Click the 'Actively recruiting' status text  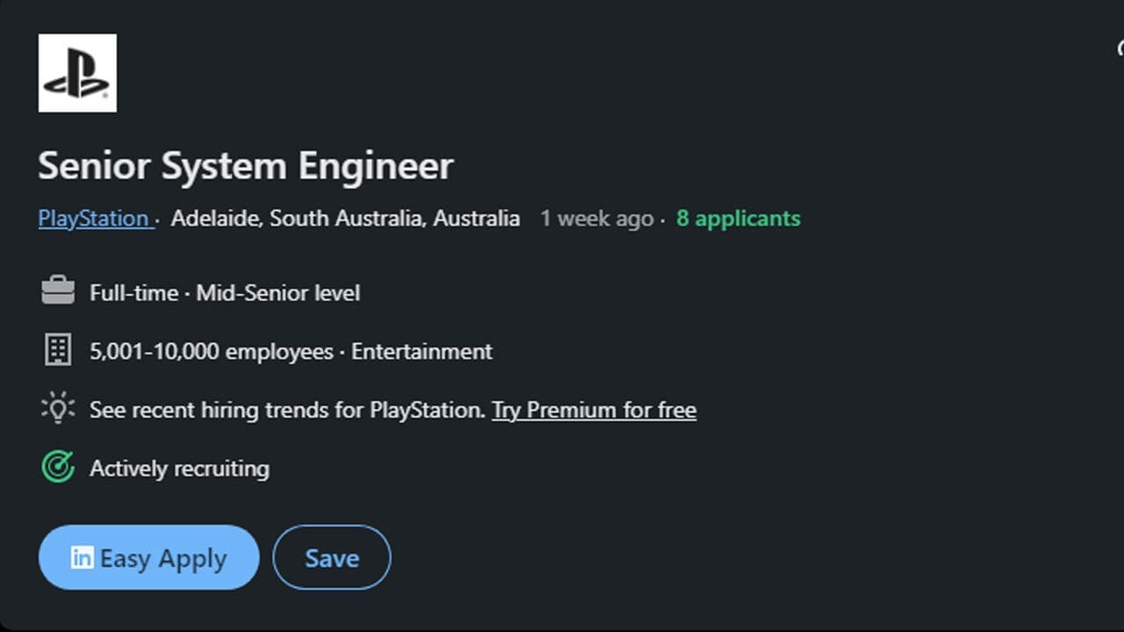point(179,469)
